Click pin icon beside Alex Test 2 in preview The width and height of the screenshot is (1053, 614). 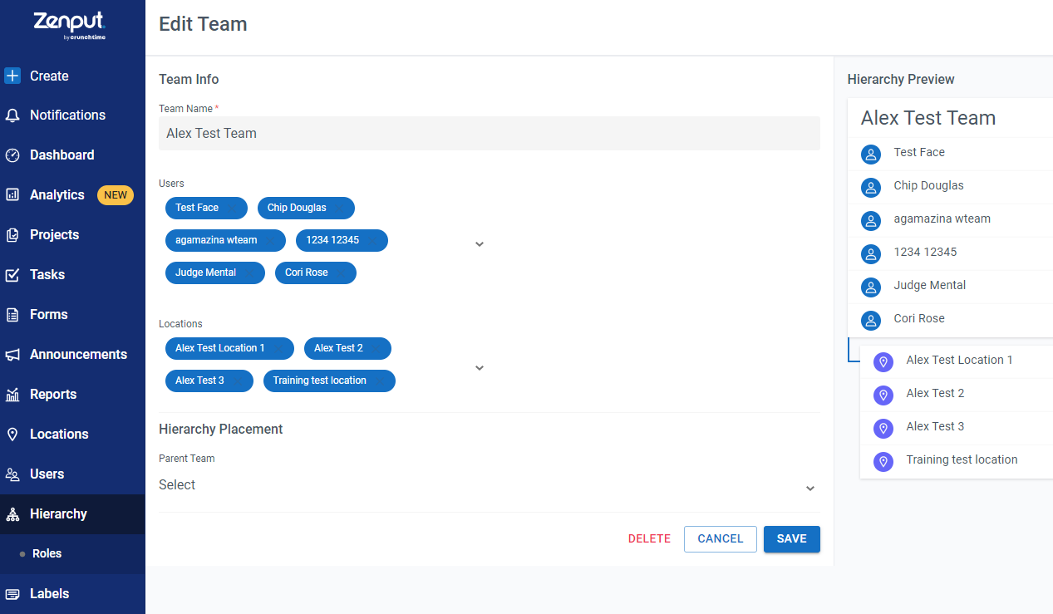[883, 395]
